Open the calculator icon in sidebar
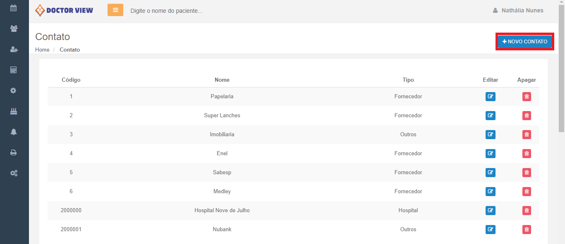The width and height of the screenshot is (565, 244). 14,70
